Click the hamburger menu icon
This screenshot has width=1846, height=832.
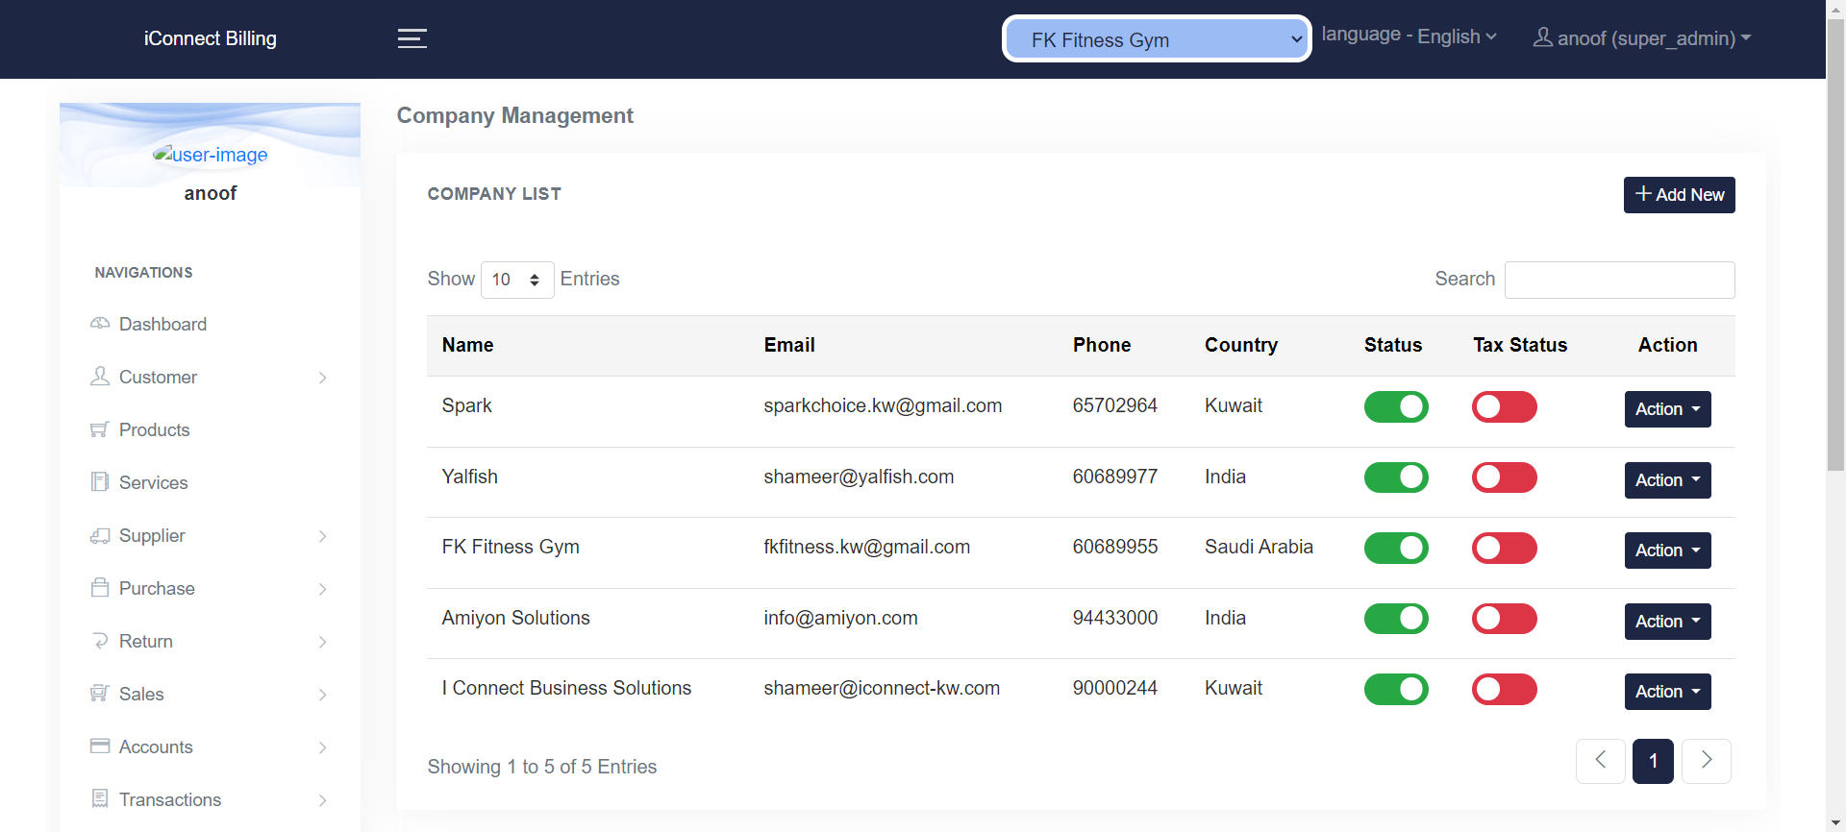click(x=412, y=38)
